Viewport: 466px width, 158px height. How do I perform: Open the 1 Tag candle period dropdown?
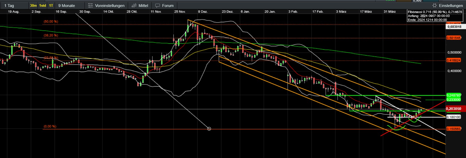pos(14,5)
